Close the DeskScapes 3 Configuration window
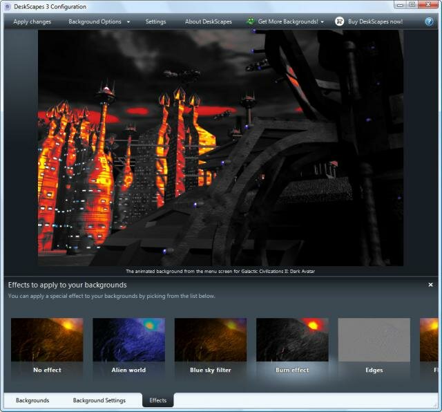 coord(428,5)
